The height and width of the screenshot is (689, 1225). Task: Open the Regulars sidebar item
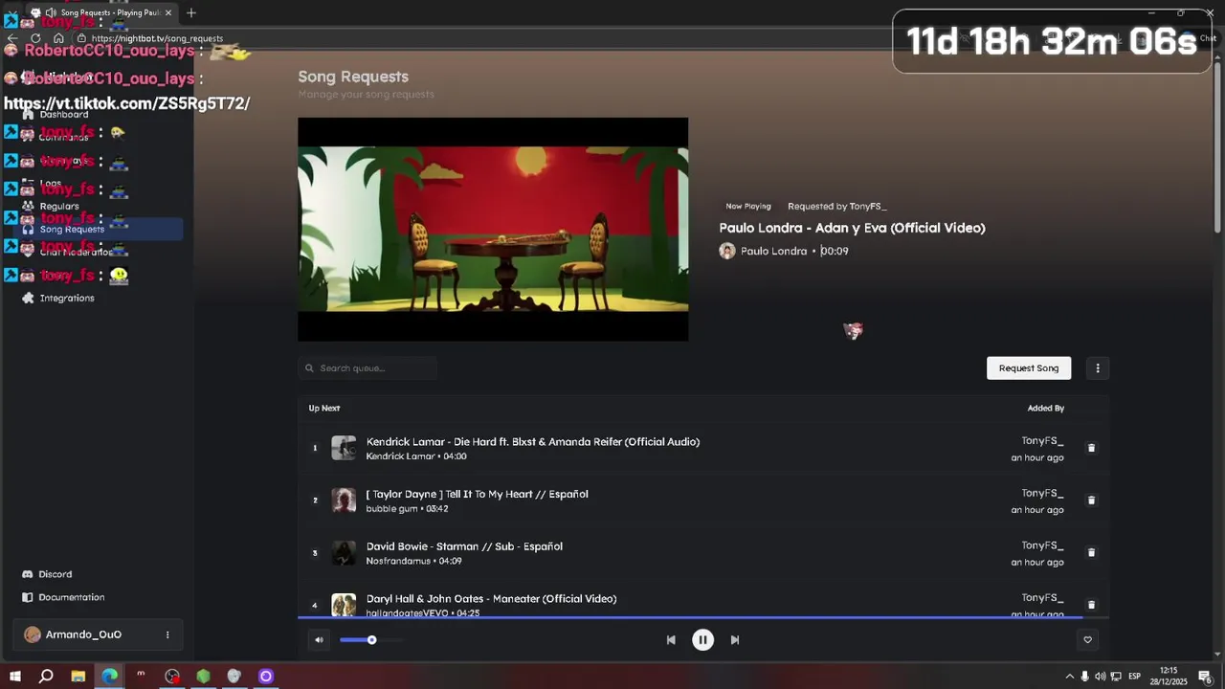(x=59, y=206)
